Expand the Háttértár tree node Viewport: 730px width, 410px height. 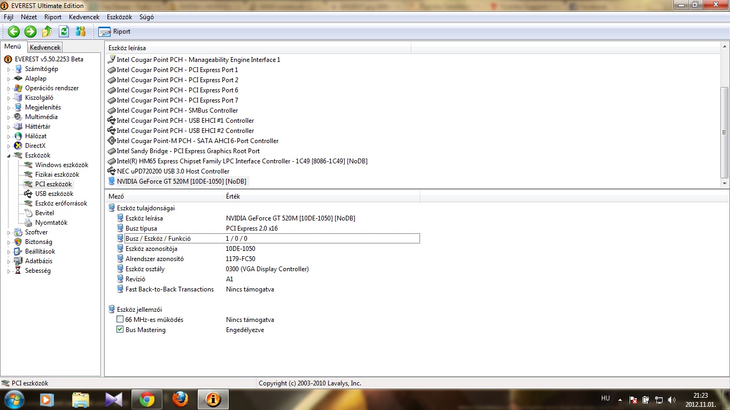click(9, 127)
